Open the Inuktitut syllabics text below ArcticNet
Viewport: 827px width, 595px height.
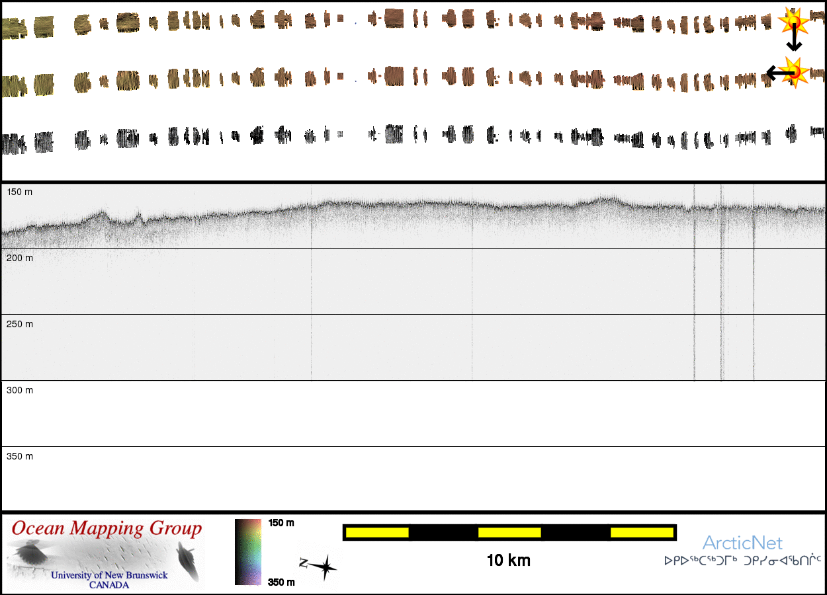coord(742,561)
